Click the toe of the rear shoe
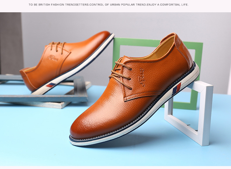The width and height of the screenshot is (231, 169). click(x=102, y=36)
